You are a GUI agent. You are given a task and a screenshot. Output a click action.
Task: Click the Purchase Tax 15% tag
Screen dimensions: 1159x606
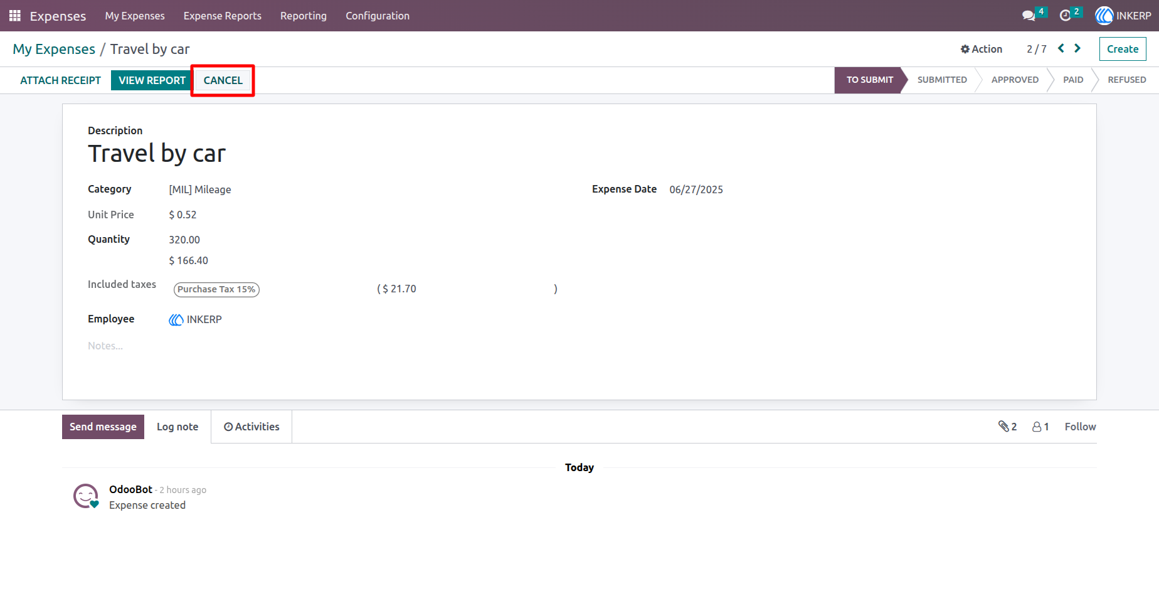click(216, 289)
